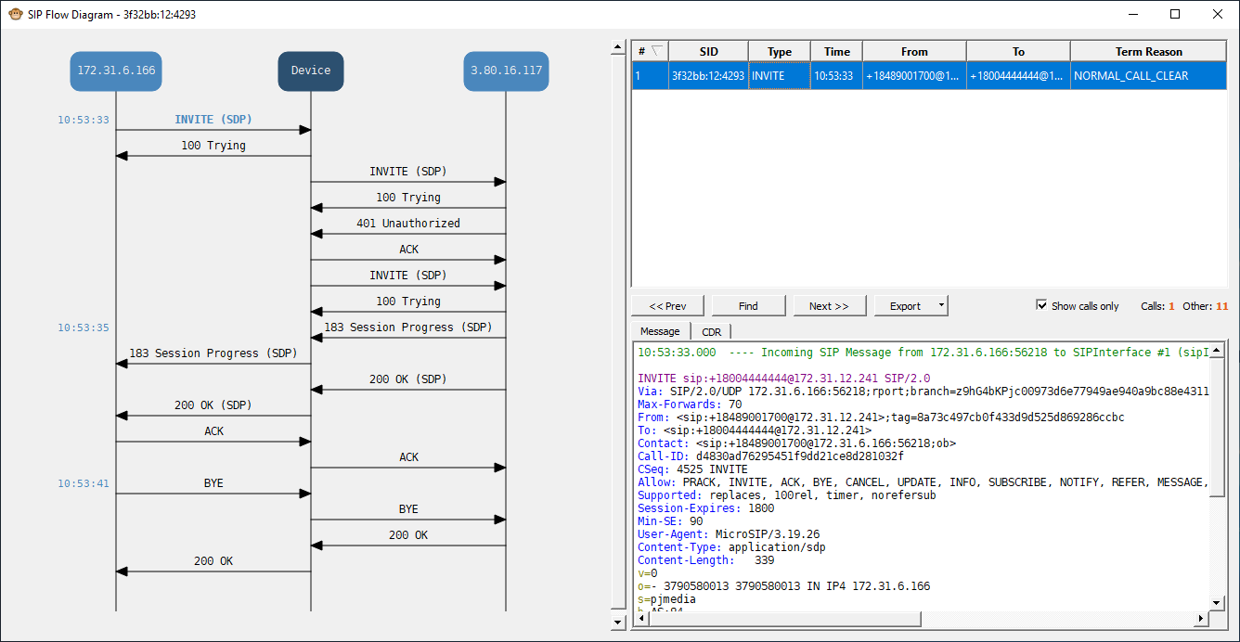The image size is (1240, 642).
Task: Select the INVITE call row in the table
Action: [x=928, y=76]
